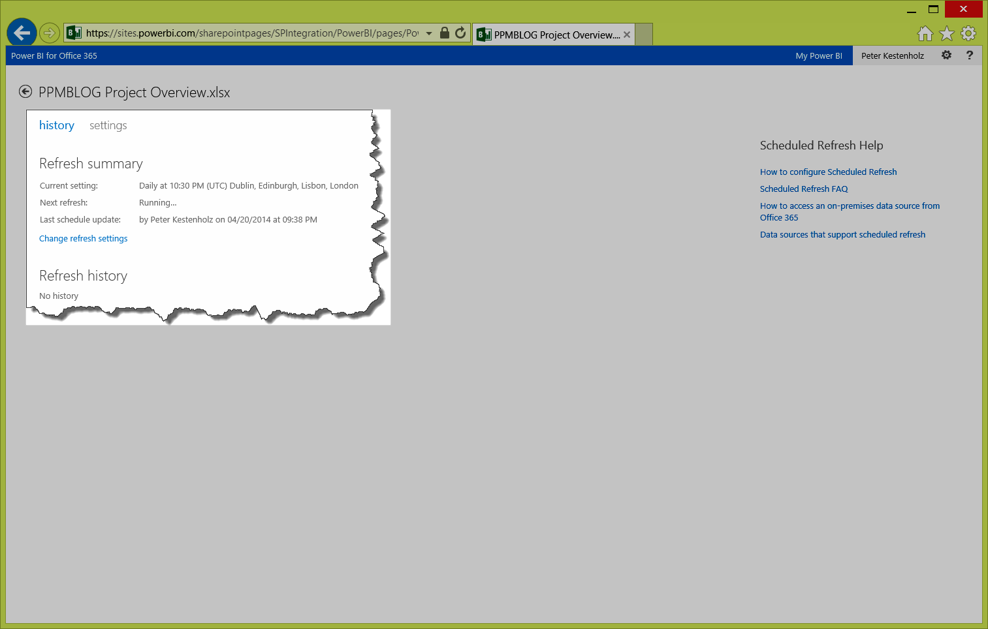Click Power BI for Office 365 title
This screenshot has width=988, height=629.
click(x=54, y=55)
